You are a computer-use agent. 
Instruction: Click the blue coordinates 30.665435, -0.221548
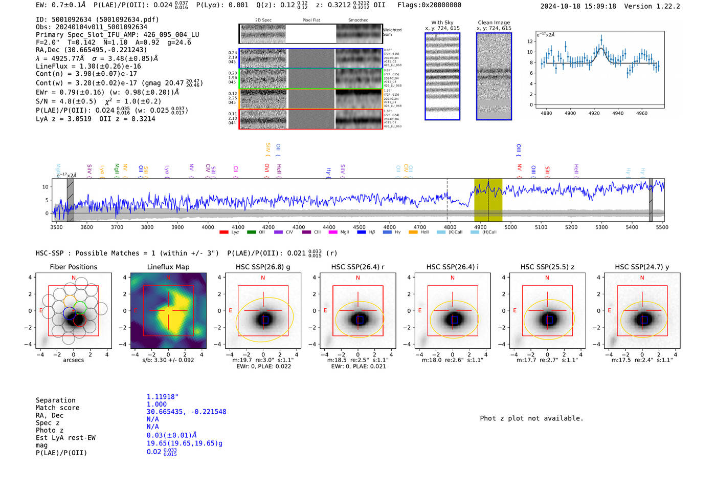click(x=186, y=412)
